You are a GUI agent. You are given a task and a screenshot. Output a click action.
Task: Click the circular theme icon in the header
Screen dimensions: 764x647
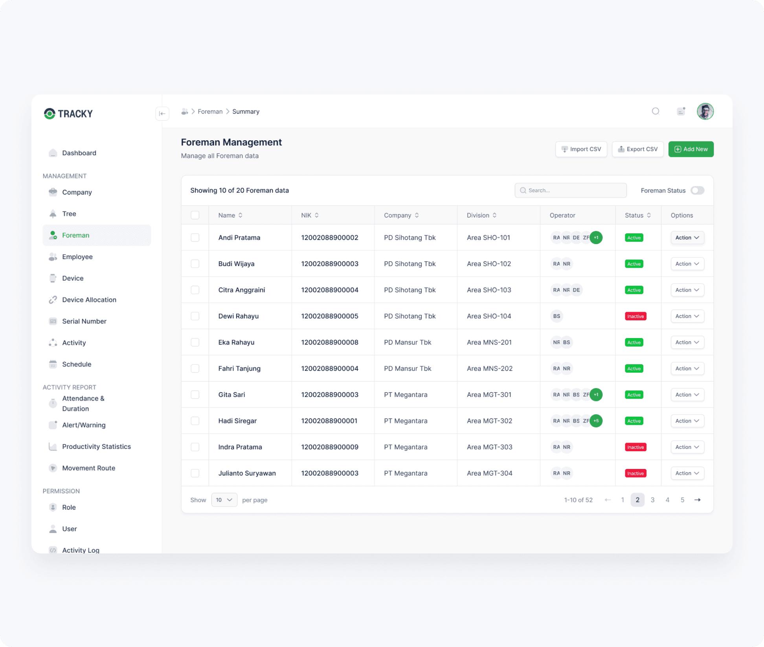click(x=655, y=111)
